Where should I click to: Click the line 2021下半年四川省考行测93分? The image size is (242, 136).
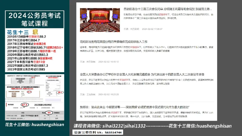click(x=26, y=62)
